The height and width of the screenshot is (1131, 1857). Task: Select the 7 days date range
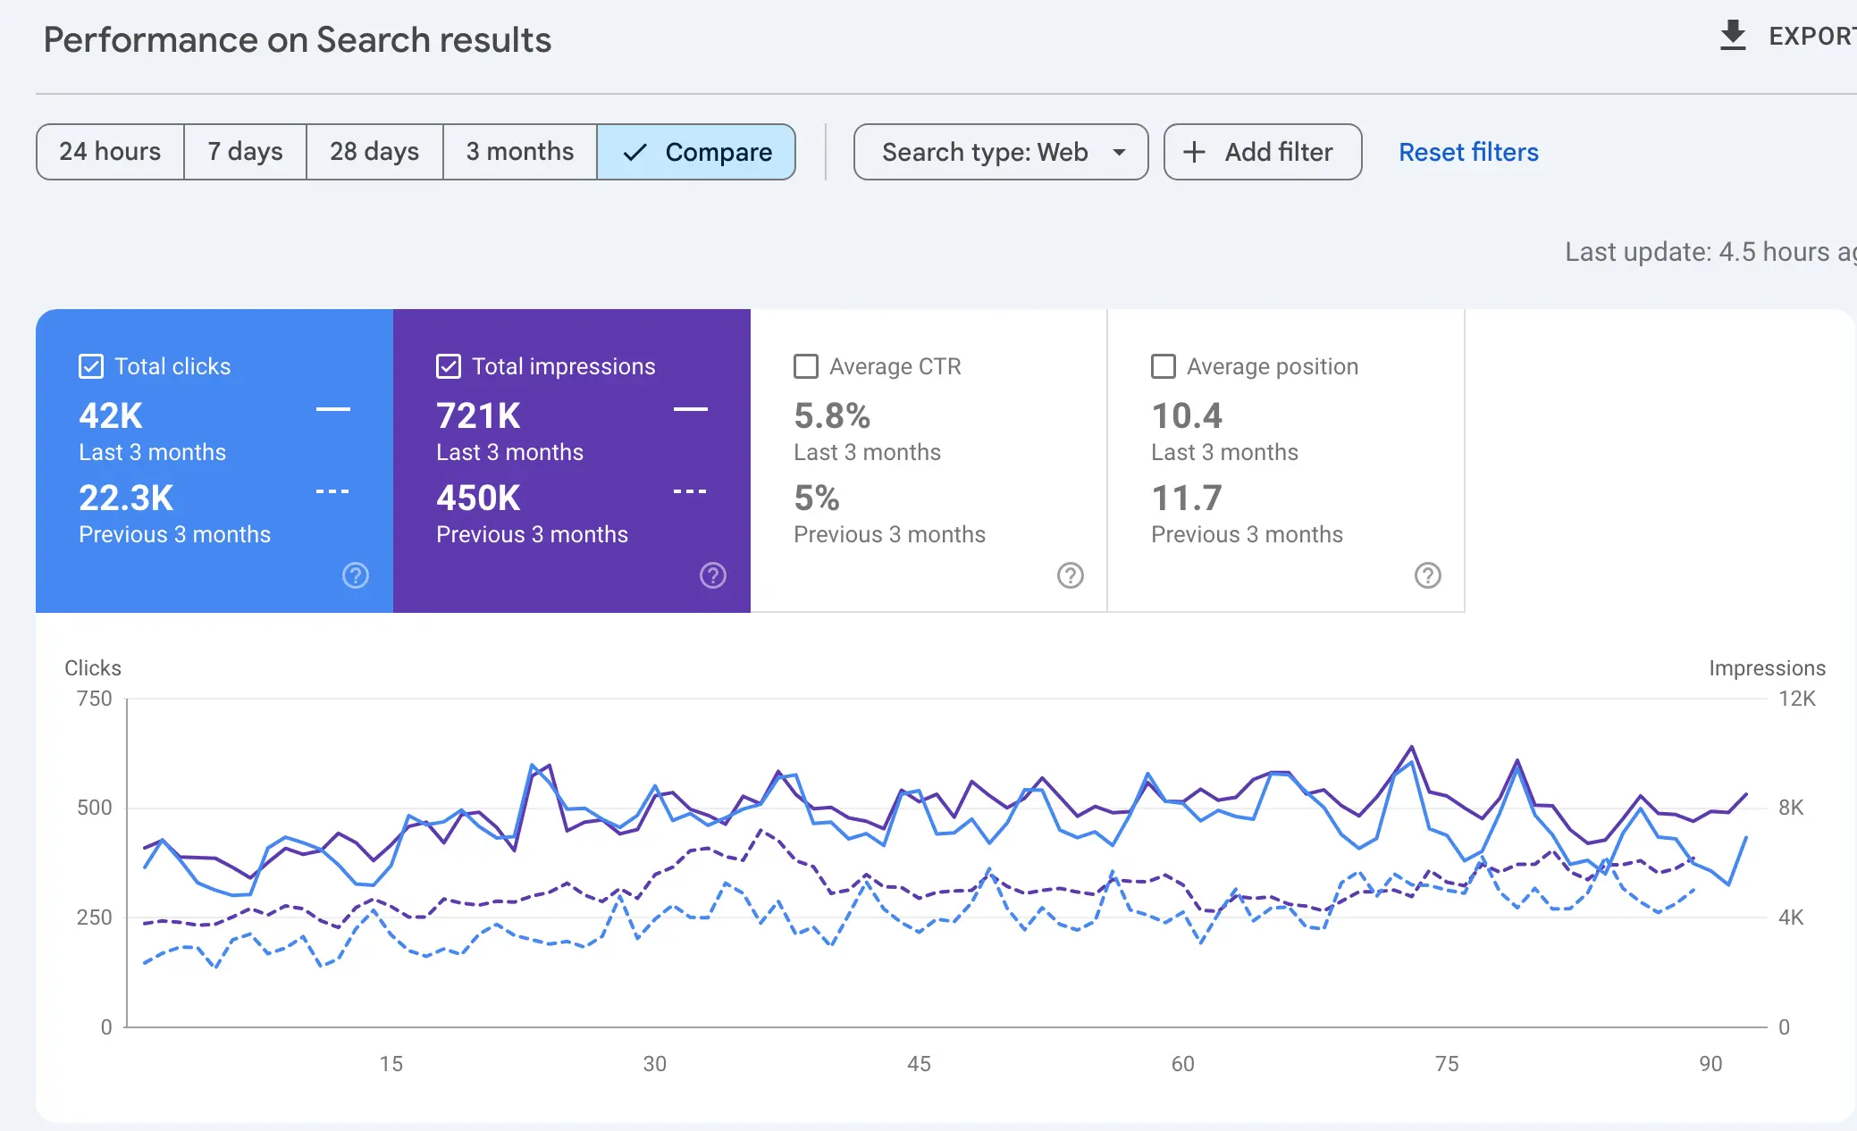coord(245,152)
